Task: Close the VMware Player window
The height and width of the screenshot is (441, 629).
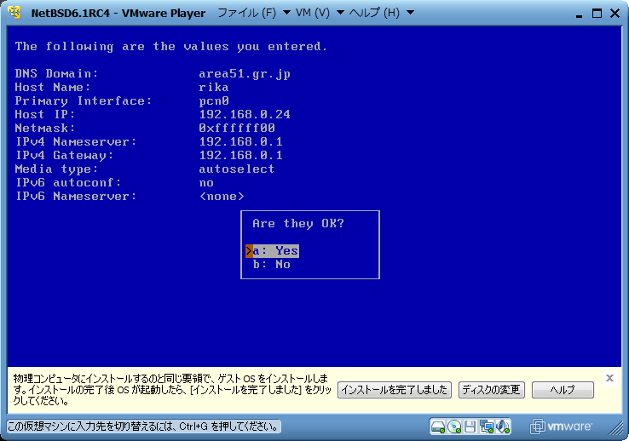Action: tap(615, 14)
